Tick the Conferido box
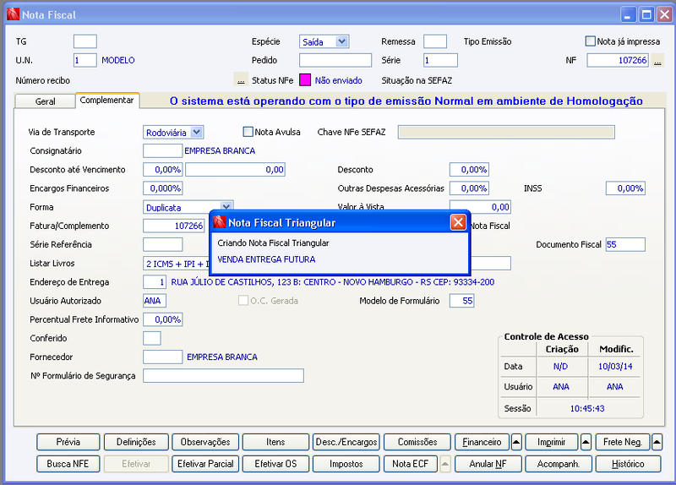The height and width of the screenshot is (485, 676). (152, 338)
